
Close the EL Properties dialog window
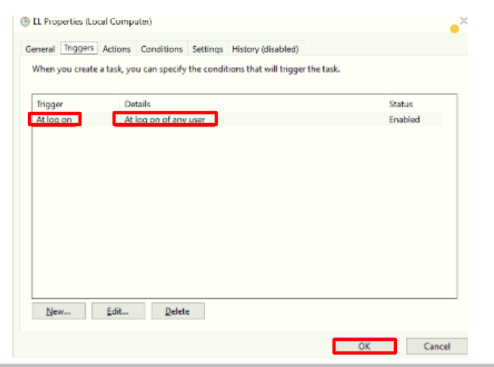click(464, 21)
